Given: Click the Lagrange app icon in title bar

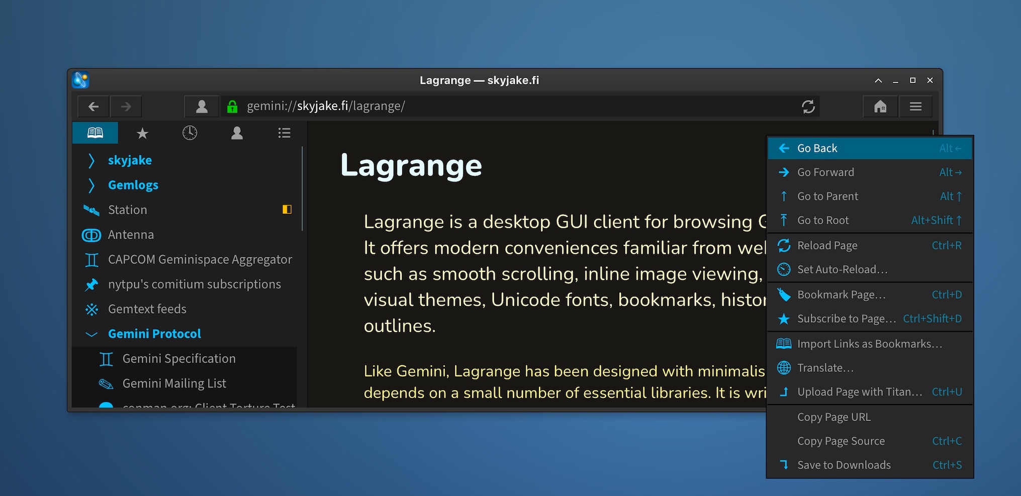Looking at the screenshot, I should pos(80,80).
